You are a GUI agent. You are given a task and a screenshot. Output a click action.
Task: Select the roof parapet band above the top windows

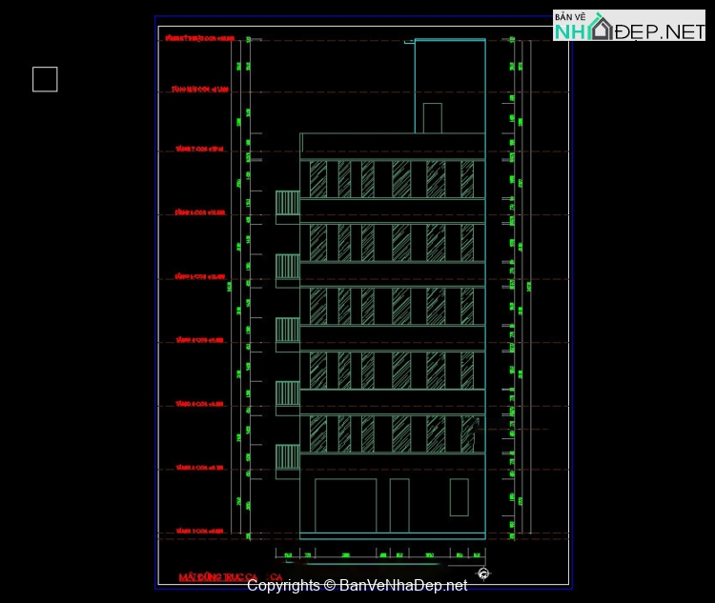(392, 144)
